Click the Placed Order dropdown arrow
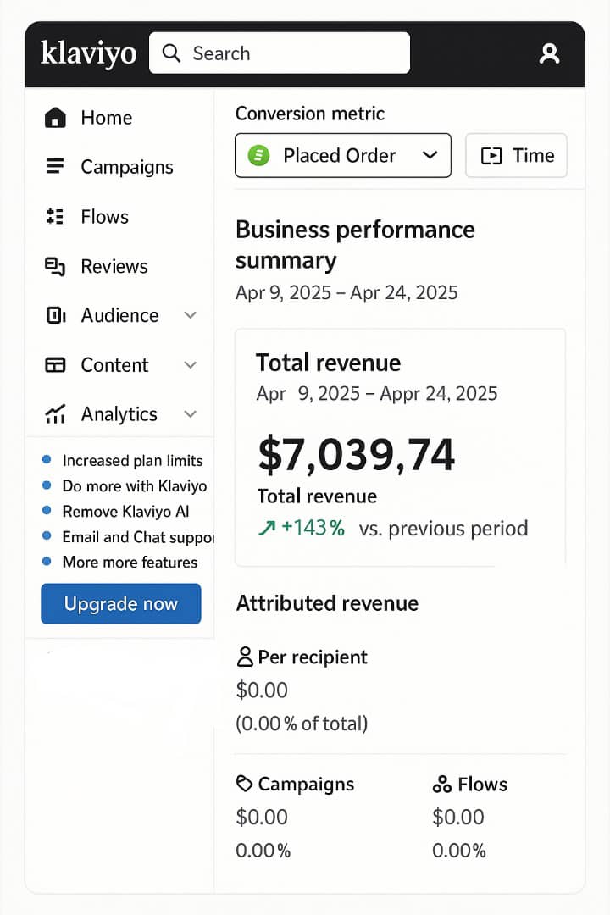The width and height of the screenshot is (610, 915). coord(430,155)
